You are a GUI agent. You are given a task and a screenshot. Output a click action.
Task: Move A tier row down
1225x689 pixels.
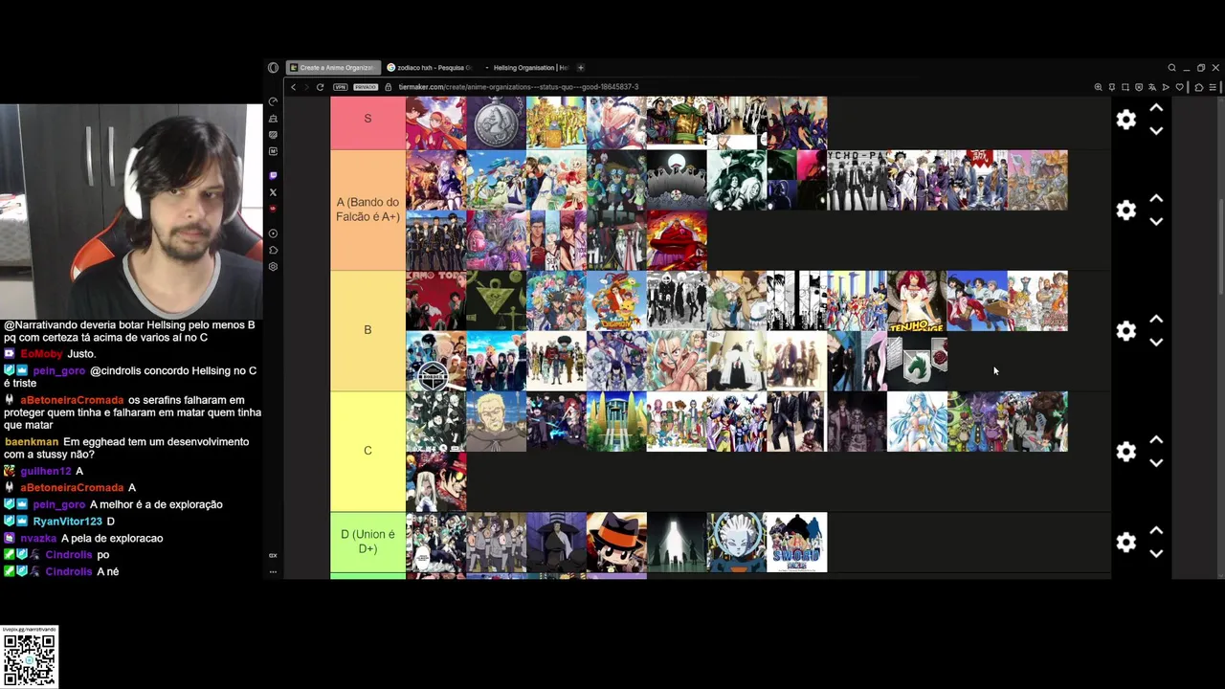coord(1156,221)
